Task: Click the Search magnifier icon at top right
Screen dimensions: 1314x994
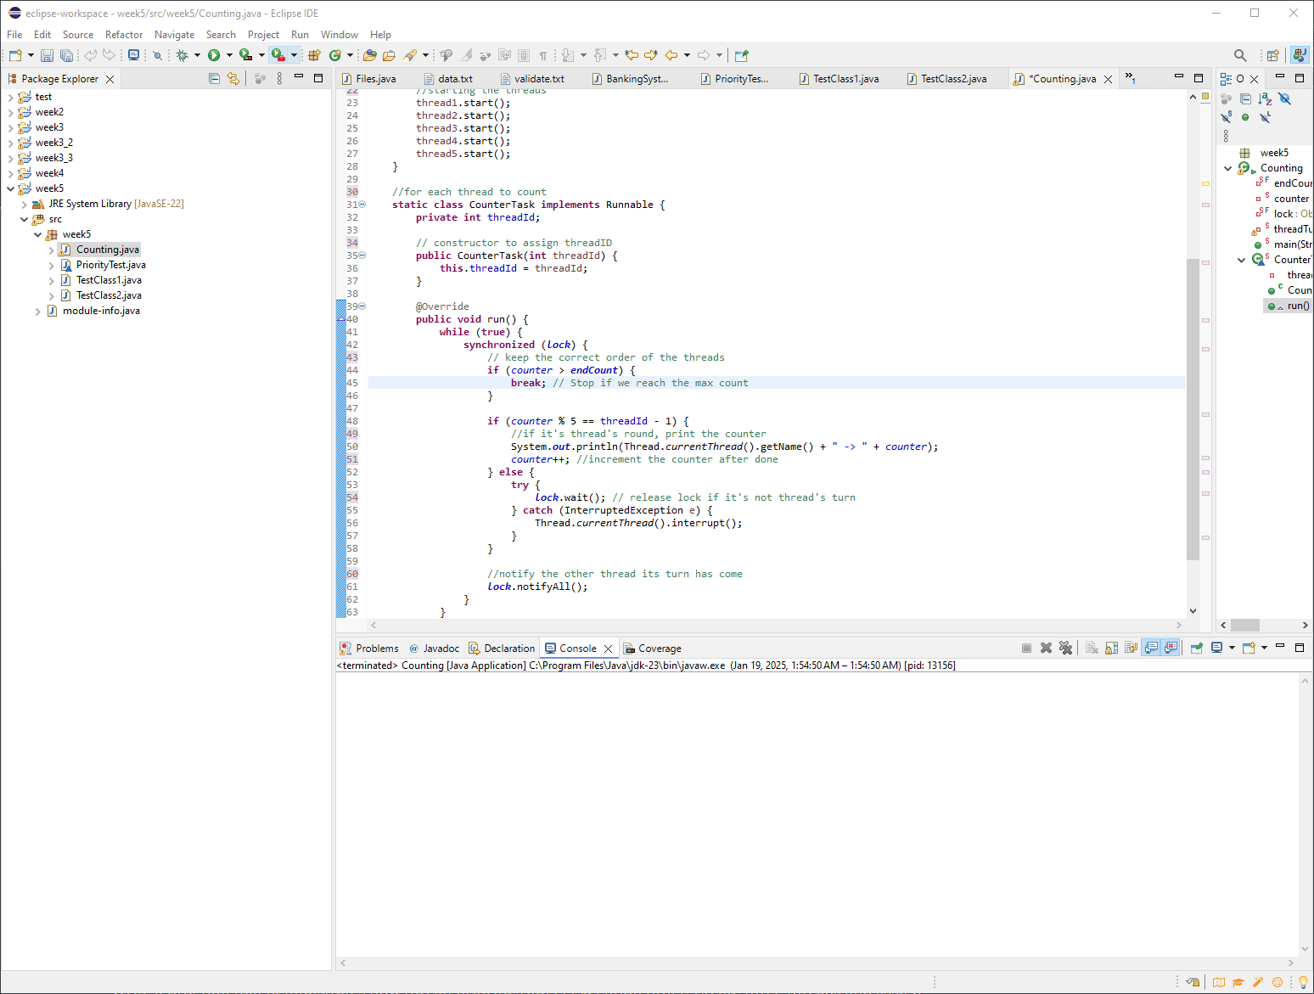Action: [x=1240, y=55]
